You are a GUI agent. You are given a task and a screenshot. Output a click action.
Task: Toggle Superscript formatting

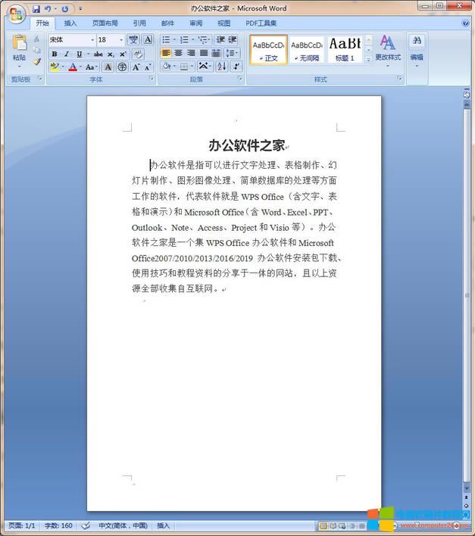click(123, 54)
